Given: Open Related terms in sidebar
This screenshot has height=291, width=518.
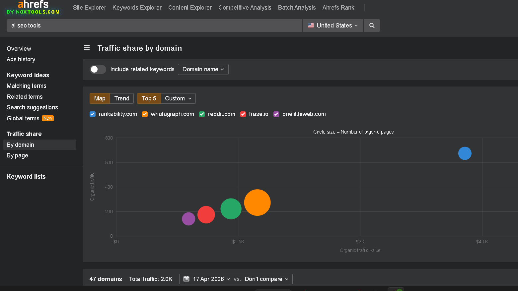Looking at the screenshot, I should click(x=25, y=97).
